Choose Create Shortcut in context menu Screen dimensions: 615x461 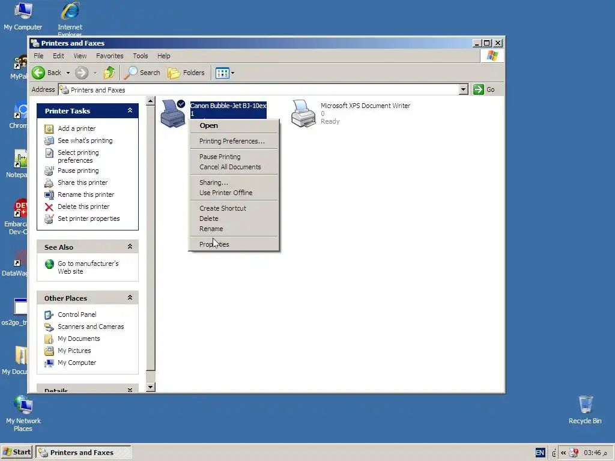pos(234,208)
